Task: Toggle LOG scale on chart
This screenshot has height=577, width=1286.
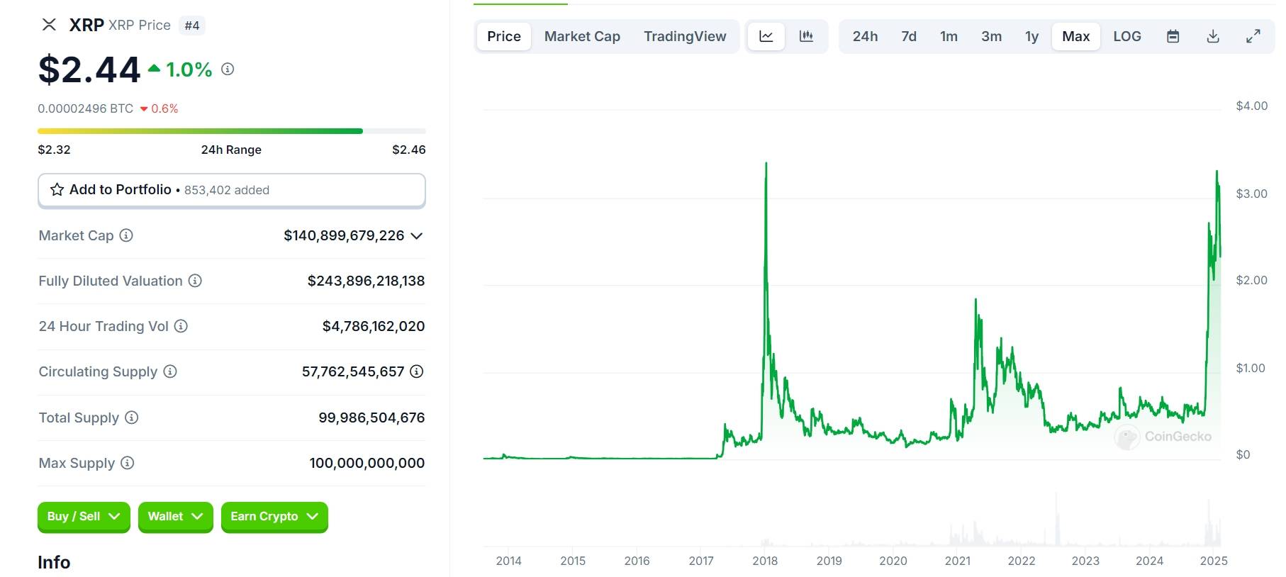Action: pos(1127,36)
